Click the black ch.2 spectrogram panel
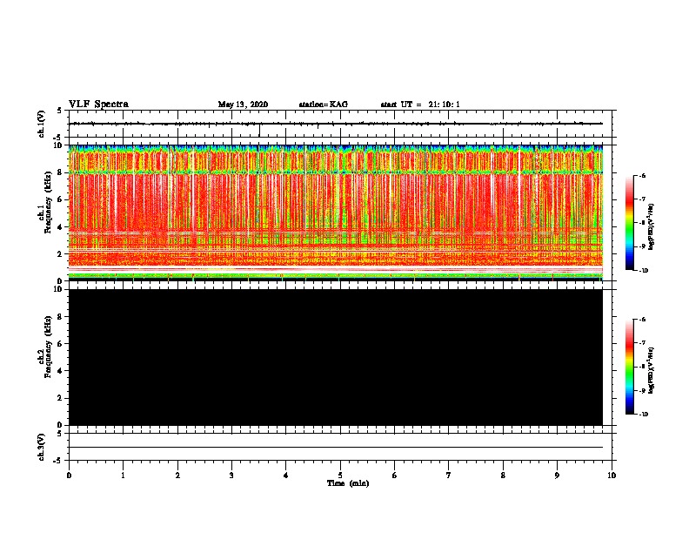The height and width of the screenshot is (533, 689). point(336,357)
